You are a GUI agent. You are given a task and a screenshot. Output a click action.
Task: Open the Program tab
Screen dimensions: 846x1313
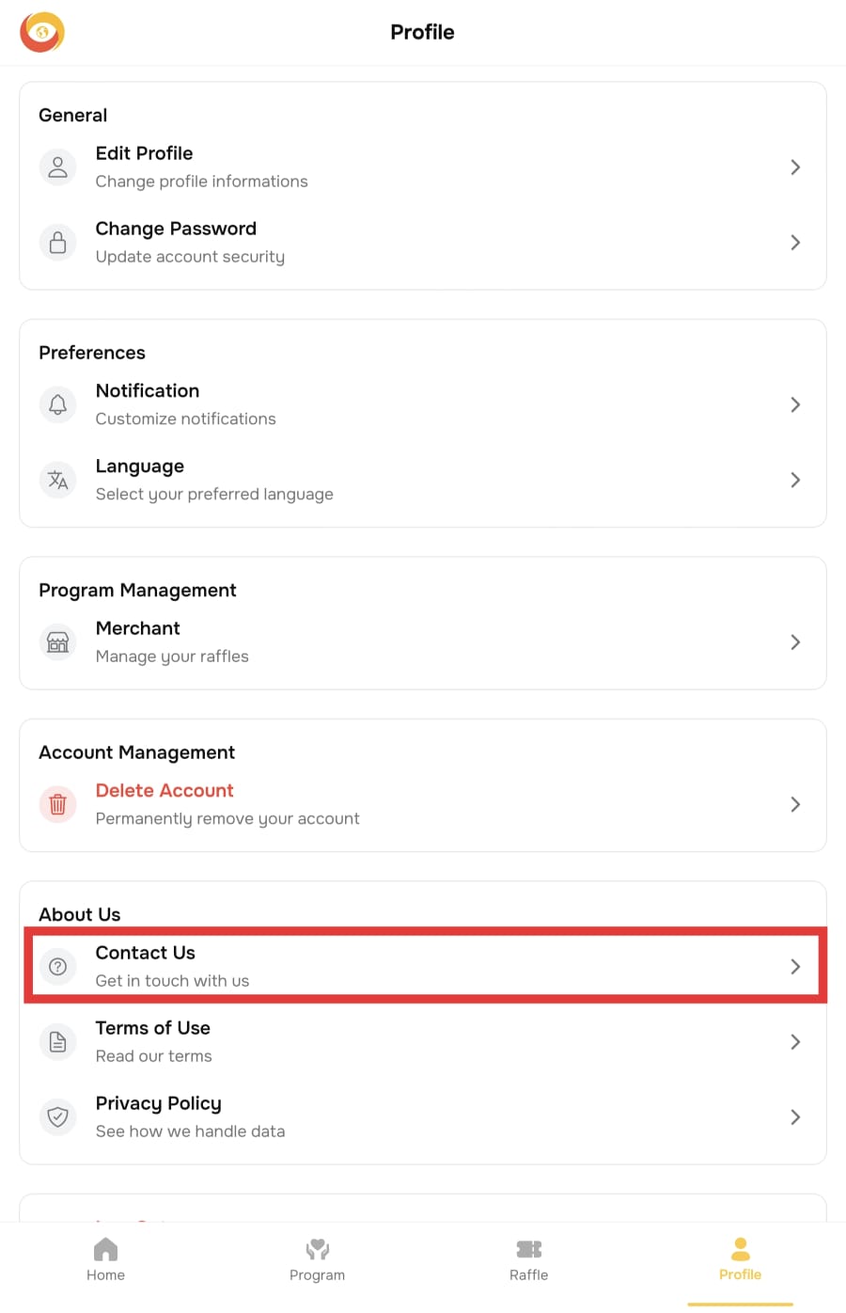pyautogui.click(x=317, y=1259)
